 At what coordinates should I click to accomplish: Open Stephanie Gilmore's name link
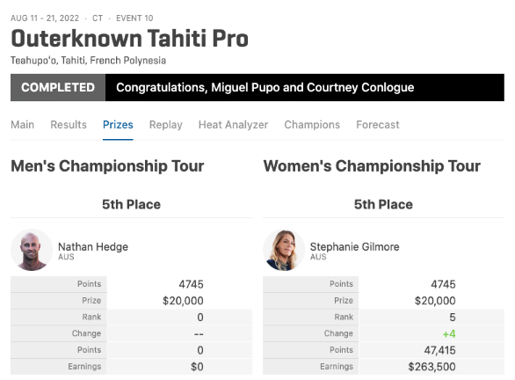355,247
